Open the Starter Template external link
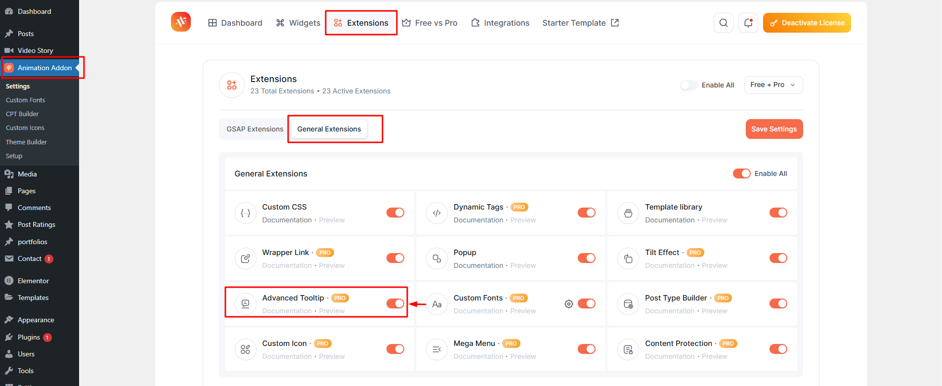Viewport: 942px width, 386px height. pyautogui.click(x=580, y=23)
